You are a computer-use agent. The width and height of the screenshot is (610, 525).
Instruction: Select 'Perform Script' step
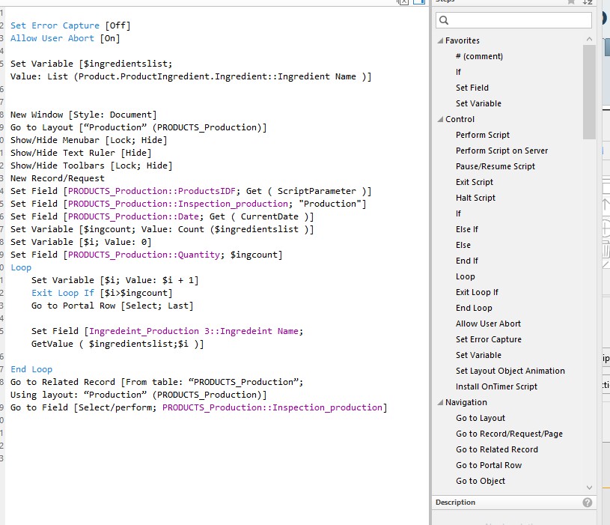(483, 135)
